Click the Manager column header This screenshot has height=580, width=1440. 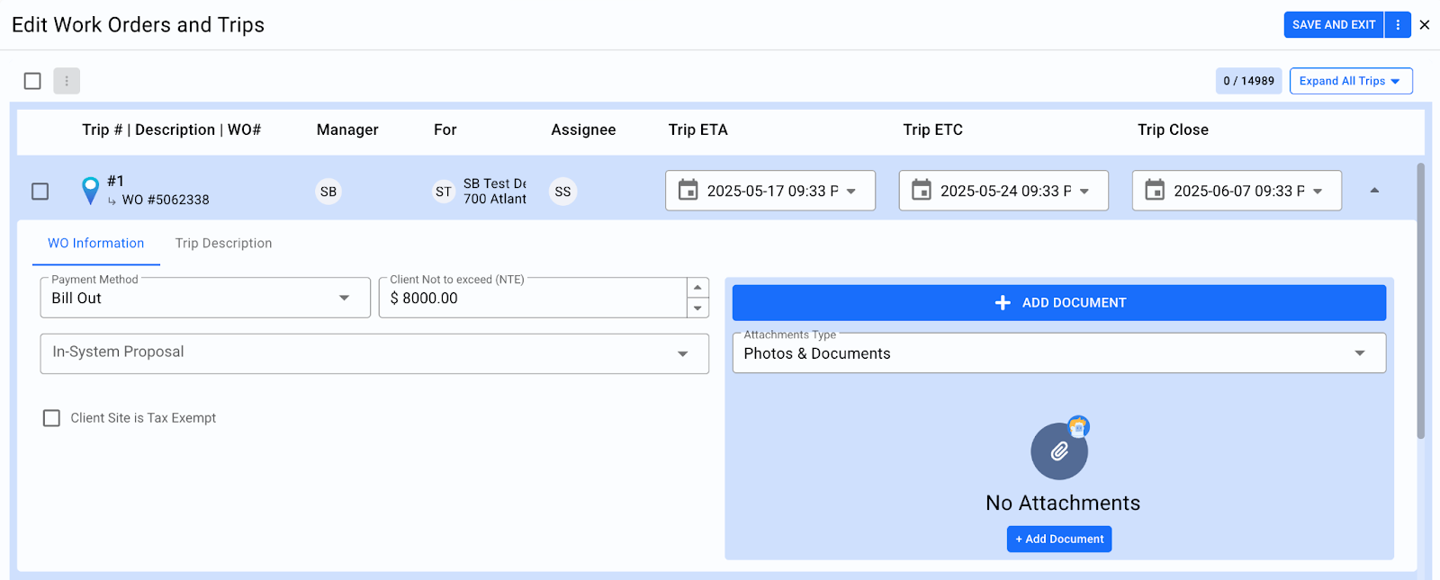(x=347, y=129)
